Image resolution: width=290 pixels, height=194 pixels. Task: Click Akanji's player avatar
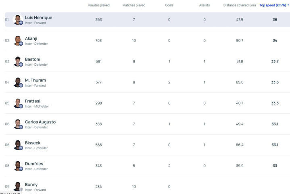point(17,40)
